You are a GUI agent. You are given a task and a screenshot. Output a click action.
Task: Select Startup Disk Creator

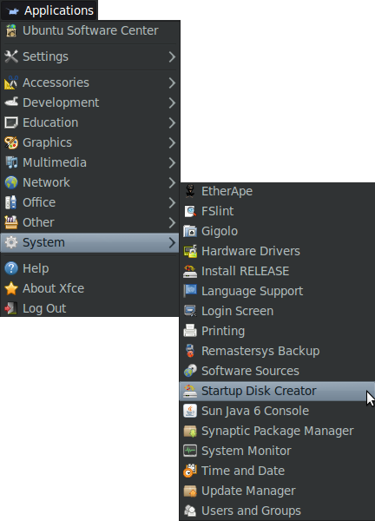pos(277,391)
